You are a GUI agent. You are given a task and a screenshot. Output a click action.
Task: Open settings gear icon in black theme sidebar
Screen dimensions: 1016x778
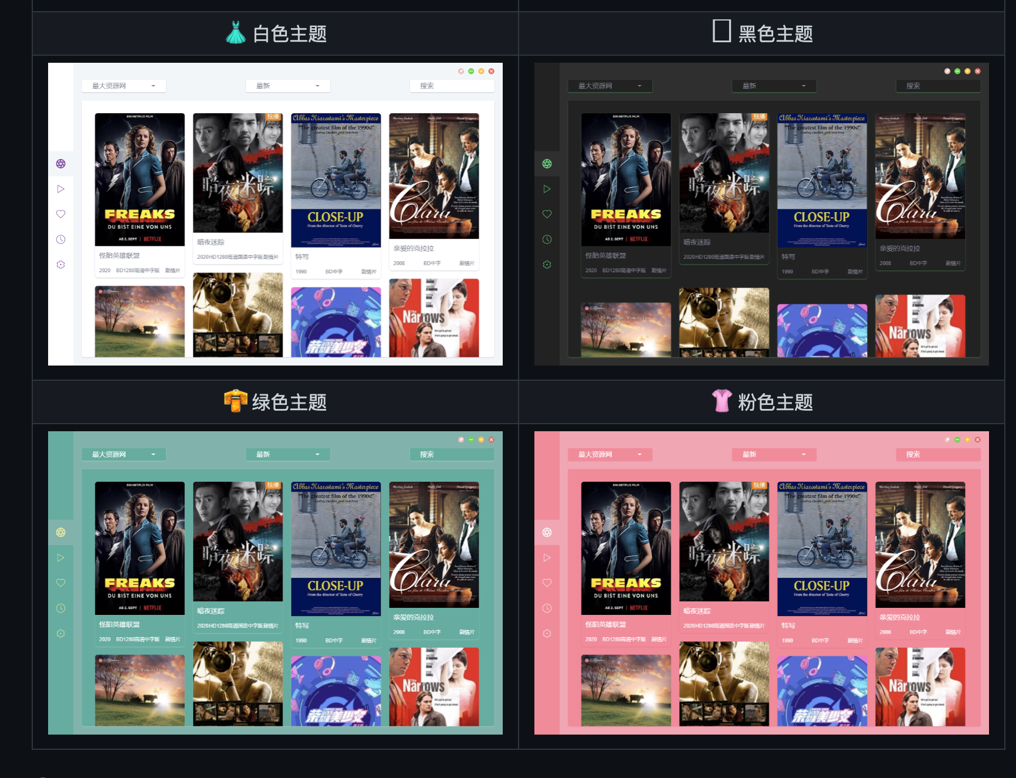click(x=547, y=265)
